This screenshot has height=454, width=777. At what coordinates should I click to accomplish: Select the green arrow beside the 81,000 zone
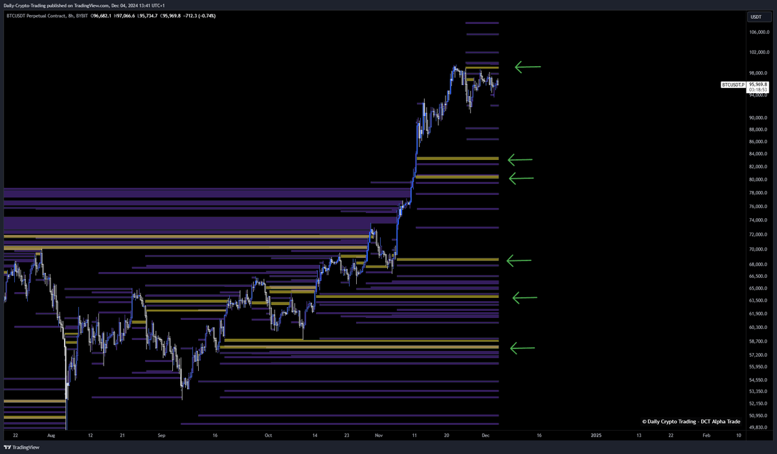(x=521, y=179)
